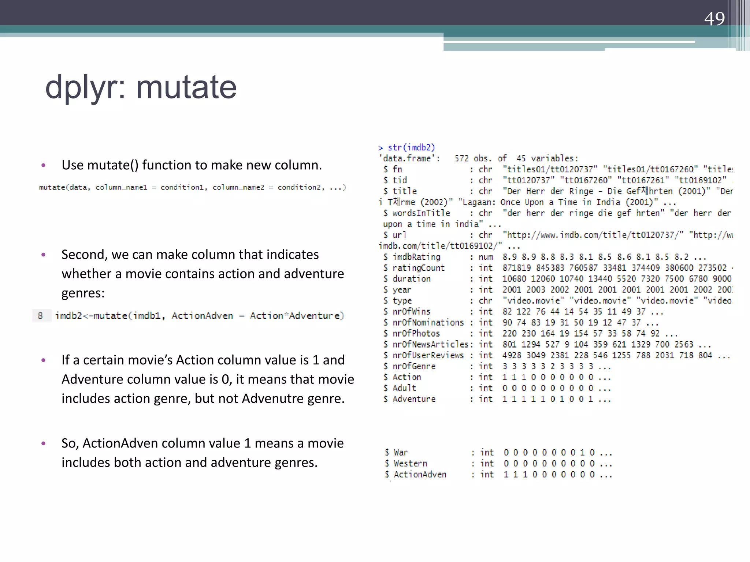
Task: Click the "$ type" variable row
Action: coord(558,301)
